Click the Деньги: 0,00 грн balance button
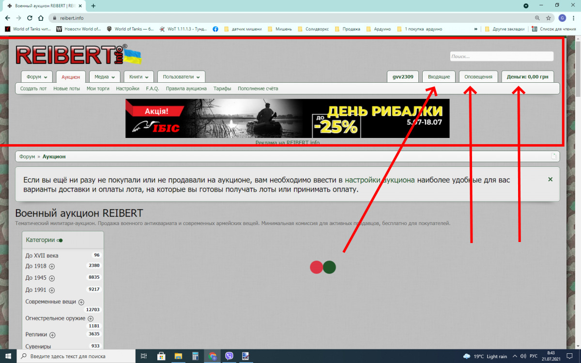The width and height of the screenshot is (581, 363). coord(528,77)
